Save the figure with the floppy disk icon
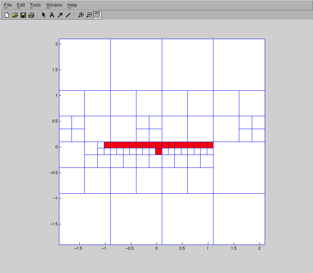 23,15
